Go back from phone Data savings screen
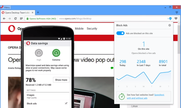The height and width of the screenshot is (108, 181). pos(25,43)
